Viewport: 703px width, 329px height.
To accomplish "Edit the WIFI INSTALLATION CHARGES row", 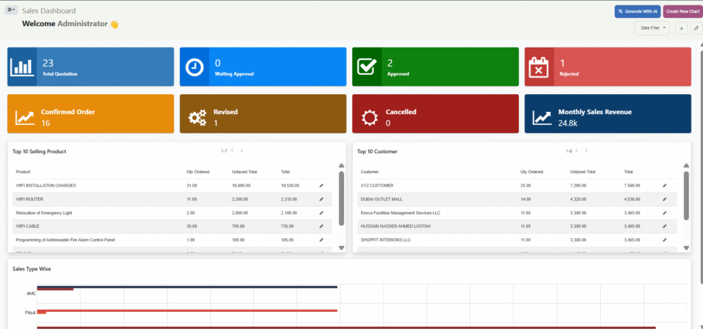I will 321,185.
